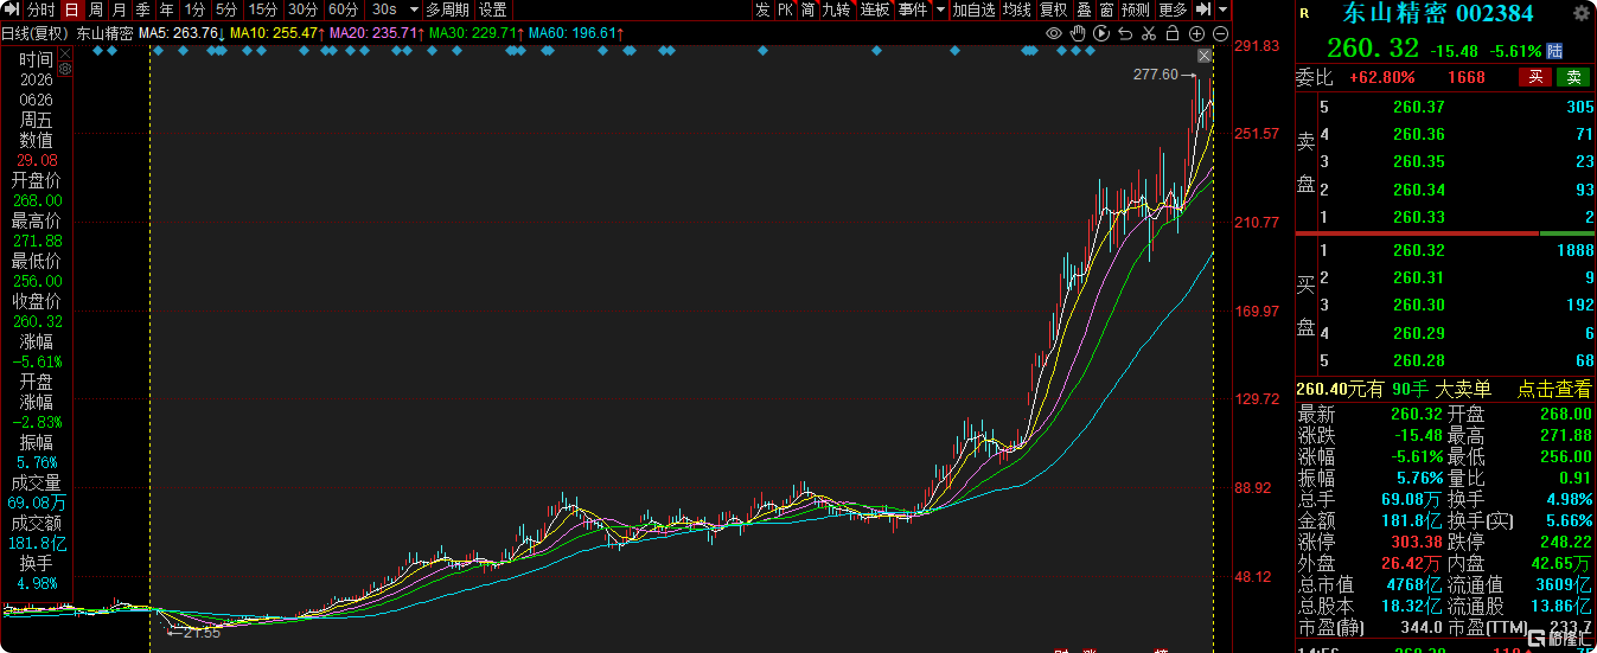The image size is (1597, 653).
Task: Click the 窗 window button
Action: pyautogui.click(x=1107, y=9)
